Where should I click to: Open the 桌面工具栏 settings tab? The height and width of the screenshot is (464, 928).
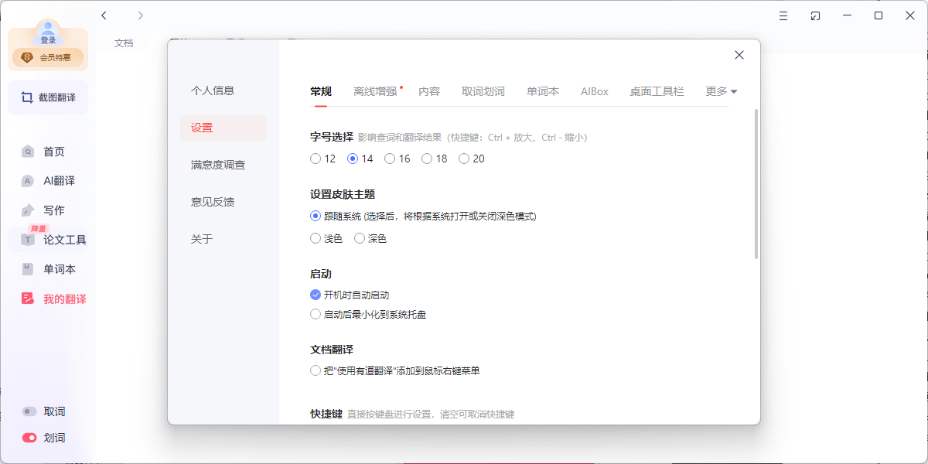[x=656, y=90]
